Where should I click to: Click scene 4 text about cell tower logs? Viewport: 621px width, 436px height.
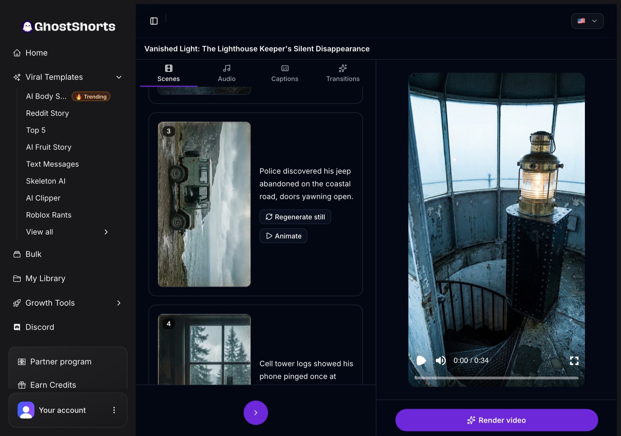(x=306, y=370)
